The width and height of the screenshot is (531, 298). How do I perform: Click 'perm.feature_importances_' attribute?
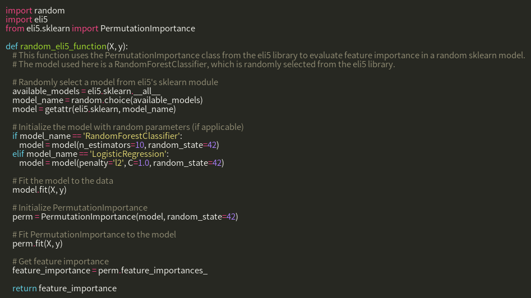tap(153, 271)
